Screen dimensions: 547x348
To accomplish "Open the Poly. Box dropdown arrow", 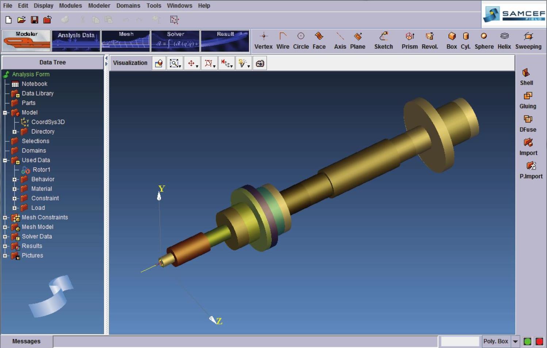I will (515, 341).
